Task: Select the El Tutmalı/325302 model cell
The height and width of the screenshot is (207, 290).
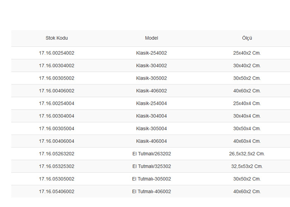Action: [152, 166]
